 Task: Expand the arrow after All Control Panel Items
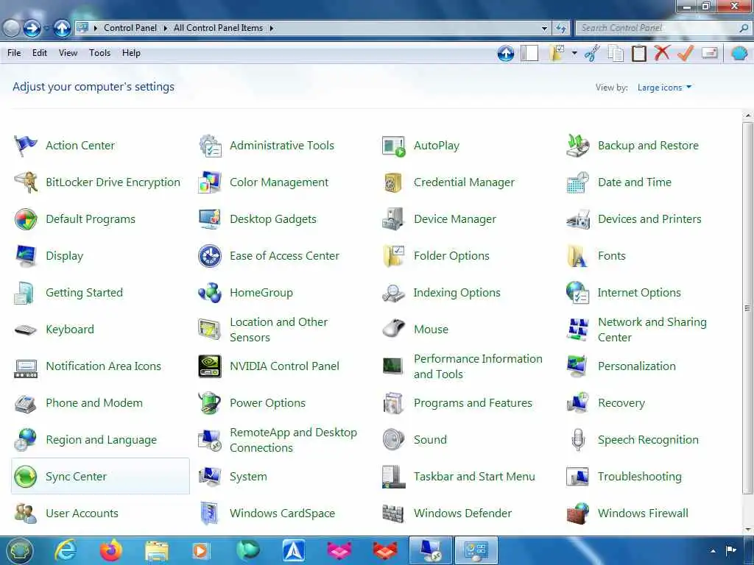(x=272, y=29)
